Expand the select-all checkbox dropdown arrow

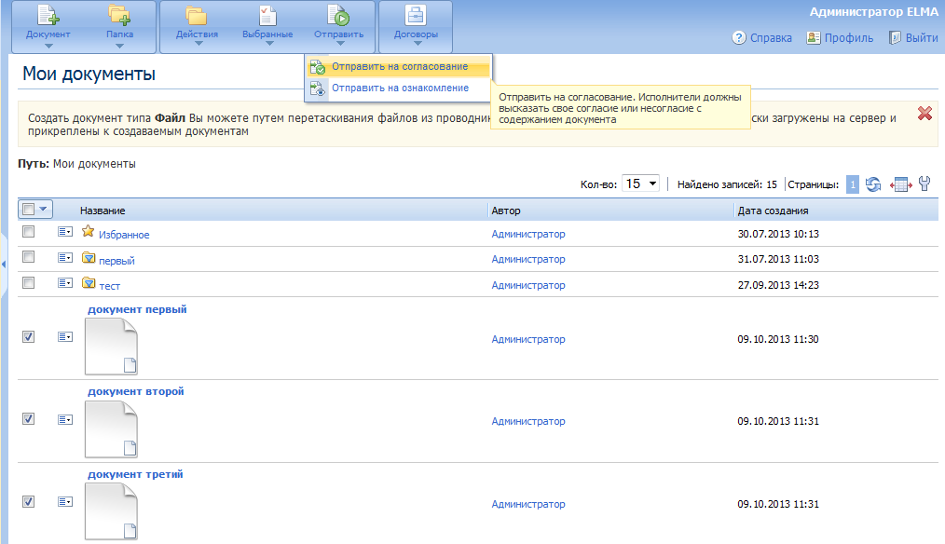click(x=43, y=210)
